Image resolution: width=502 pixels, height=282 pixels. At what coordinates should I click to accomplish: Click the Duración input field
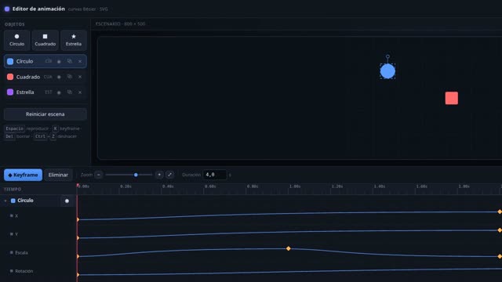click(215, 175)
